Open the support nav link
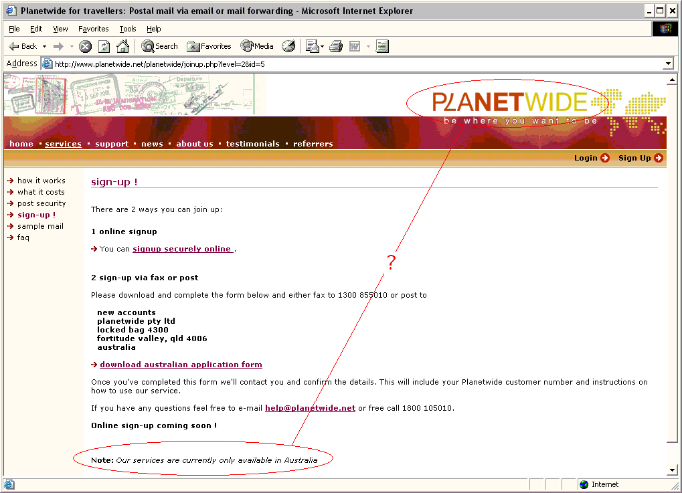The image size is (682, 493). [112, 144]
